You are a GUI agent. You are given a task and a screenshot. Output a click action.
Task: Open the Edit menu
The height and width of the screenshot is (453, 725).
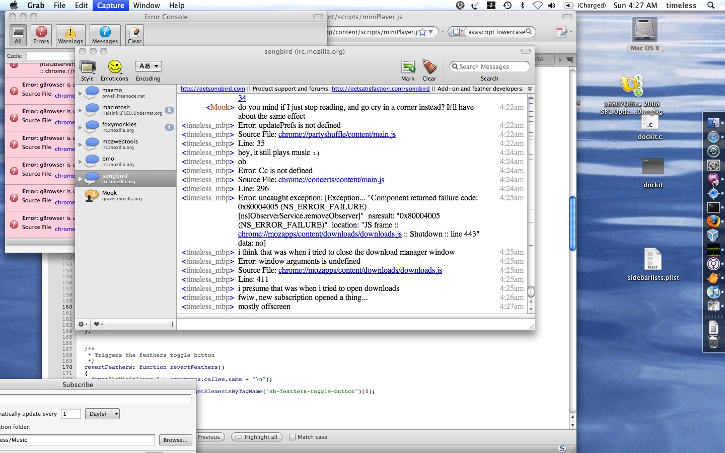pos(81,6)
